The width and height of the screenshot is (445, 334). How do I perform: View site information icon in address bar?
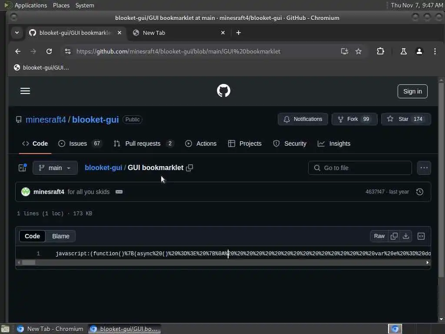(x=67, y=51)
